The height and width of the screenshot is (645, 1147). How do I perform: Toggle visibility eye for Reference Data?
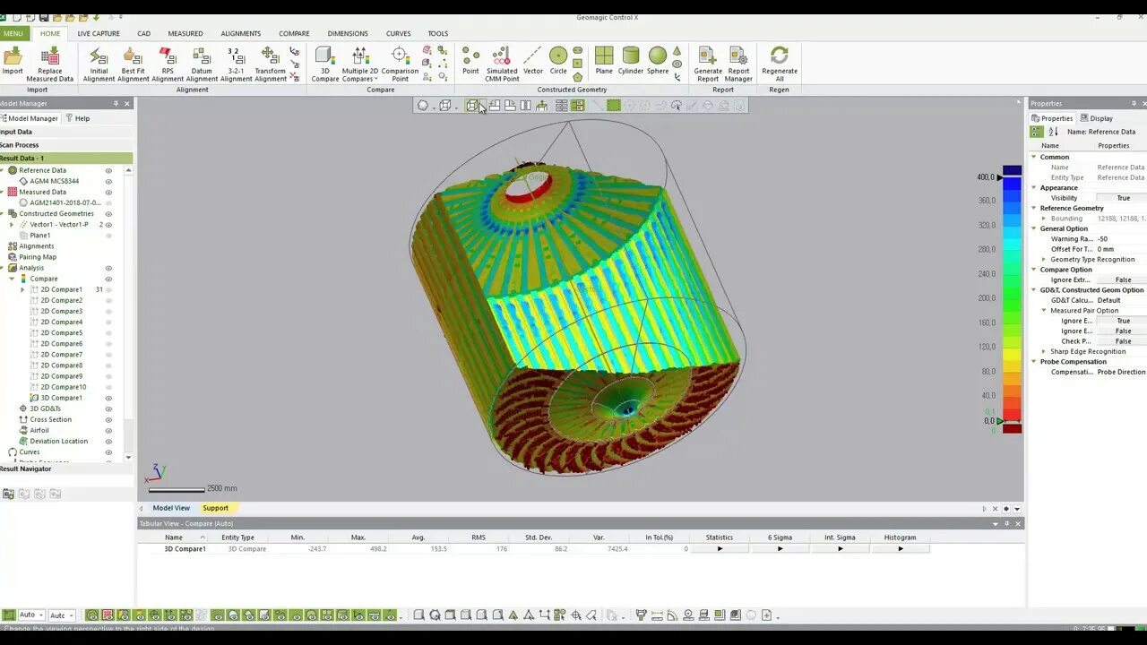[108, 170]
